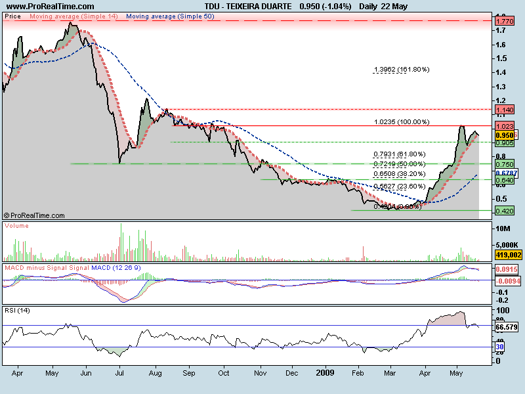Click the Jun month label on time axis
Image resolution: width=525 pixels, height=394 pixels.
coord(86,373)
